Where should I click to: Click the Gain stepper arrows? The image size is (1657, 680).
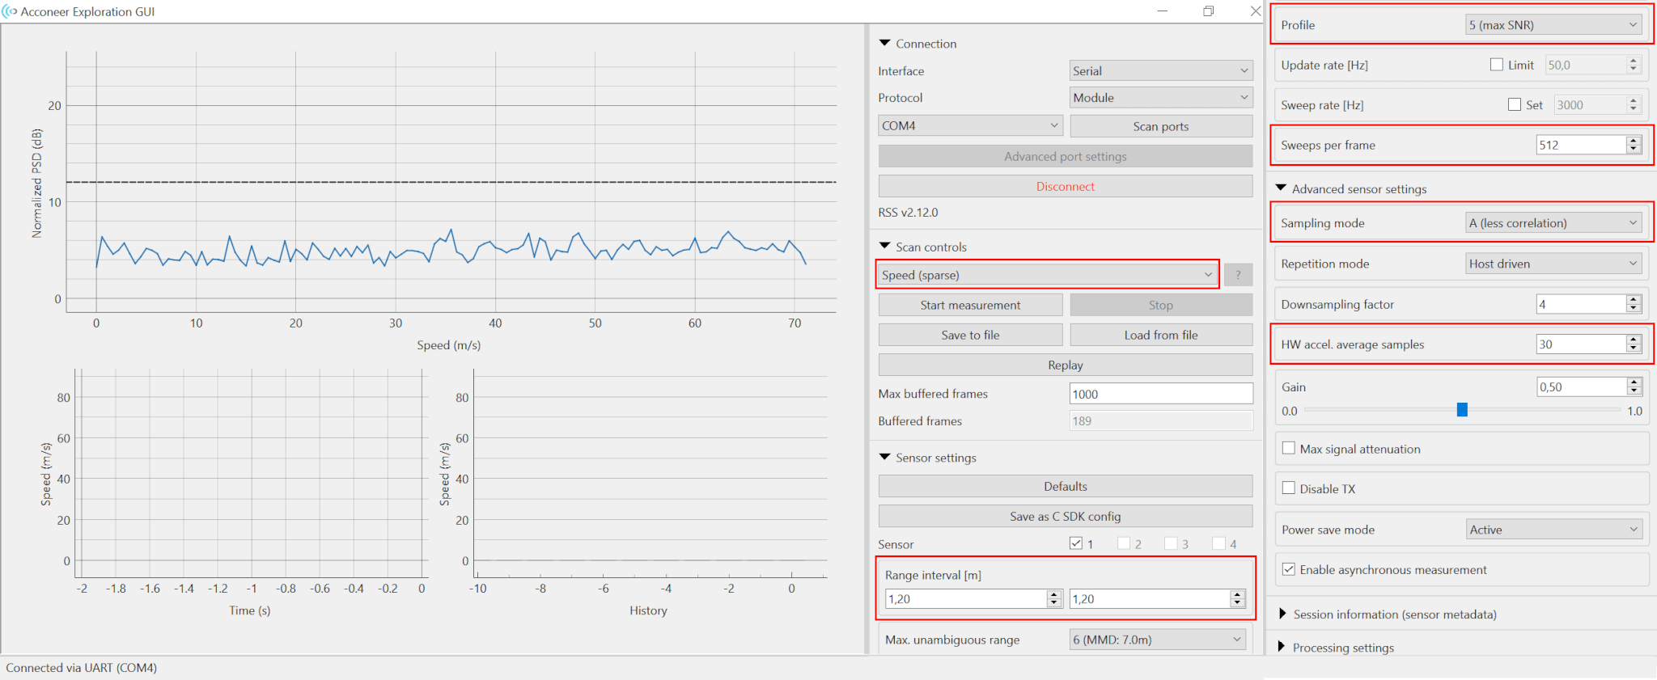[x=1634, y=386]
